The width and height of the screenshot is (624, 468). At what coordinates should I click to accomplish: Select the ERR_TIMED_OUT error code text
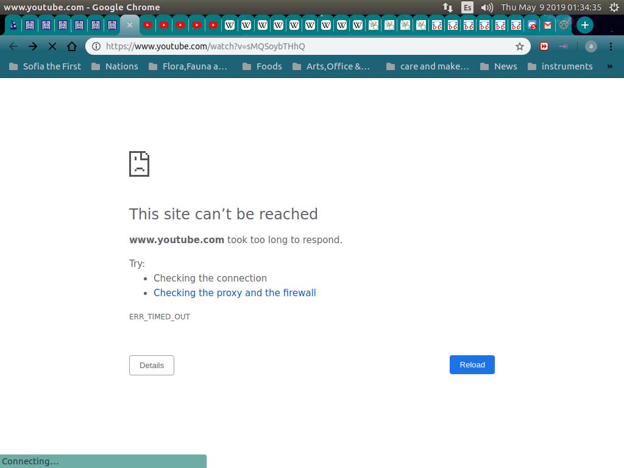160,317
